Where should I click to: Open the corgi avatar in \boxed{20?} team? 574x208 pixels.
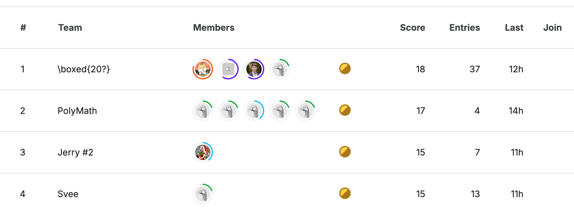(203, 69)
